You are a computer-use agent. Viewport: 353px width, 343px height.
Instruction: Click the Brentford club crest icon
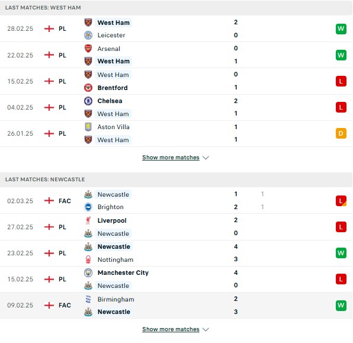88,88
